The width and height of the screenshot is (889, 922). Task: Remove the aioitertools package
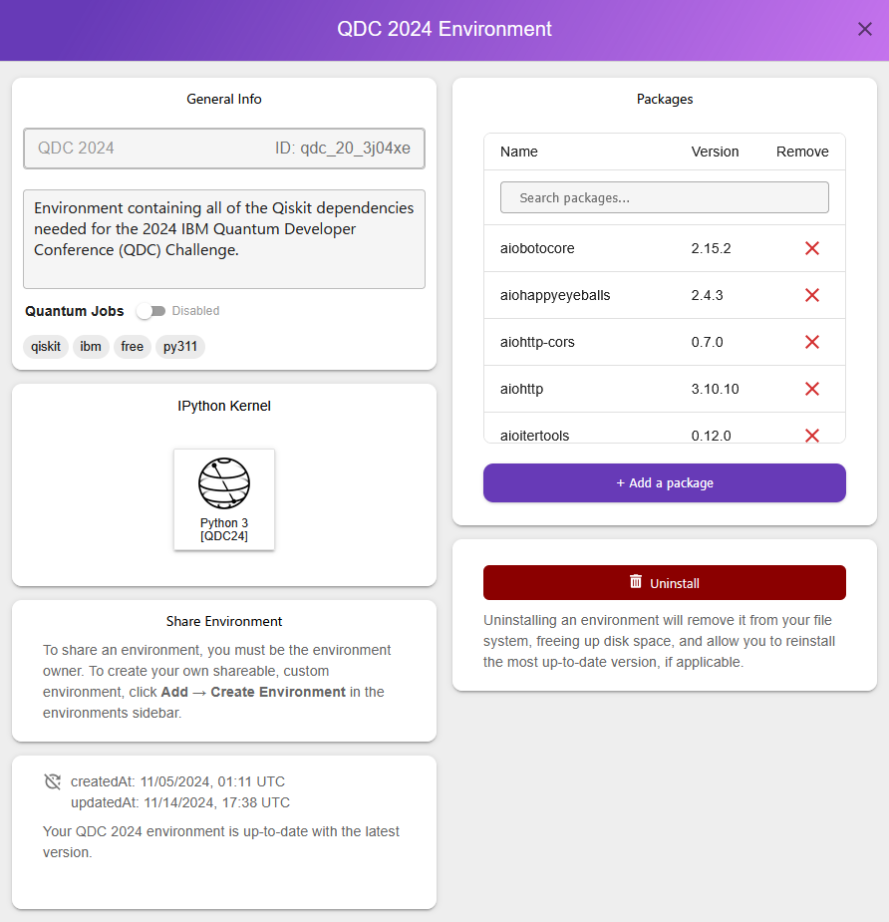coord(811,435)
